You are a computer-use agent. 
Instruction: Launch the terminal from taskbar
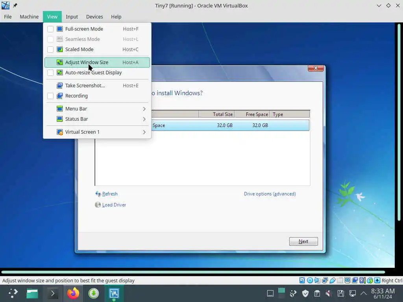[53, 293]
